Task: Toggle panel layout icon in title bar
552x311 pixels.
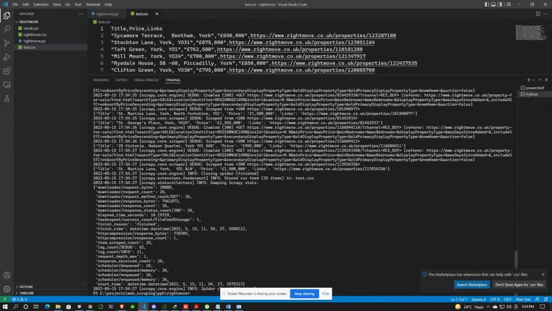Action: coord(493,4)
